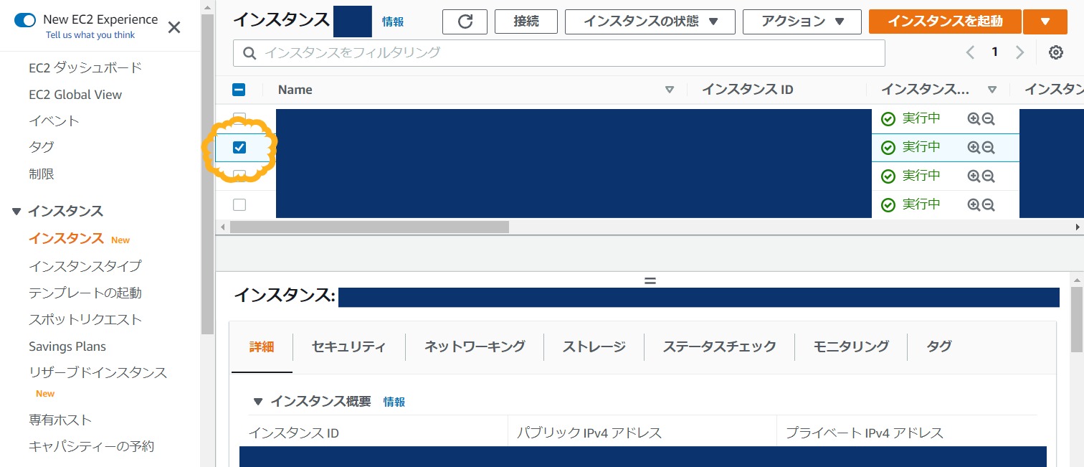
Task: Click the 接続 button
Action: [x=526, y=22]
